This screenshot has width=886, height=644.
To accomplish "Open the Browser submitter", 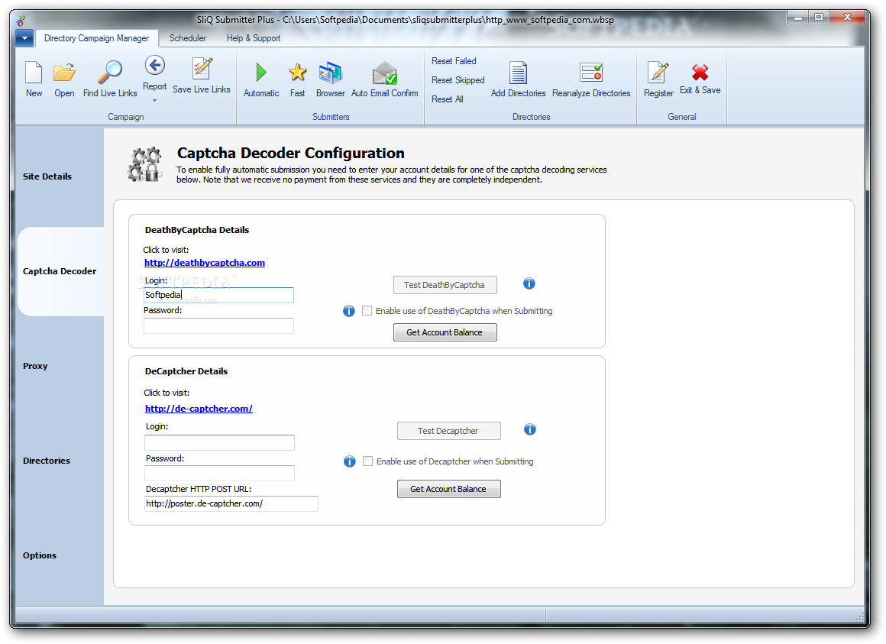I will [331, 73].
